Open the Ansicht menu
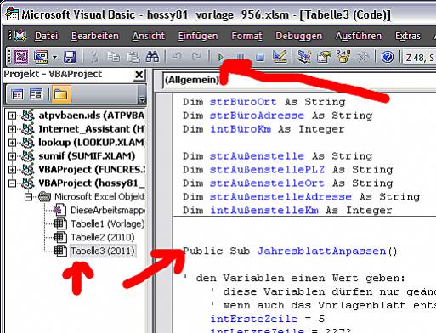 click(x=148, y=36)
